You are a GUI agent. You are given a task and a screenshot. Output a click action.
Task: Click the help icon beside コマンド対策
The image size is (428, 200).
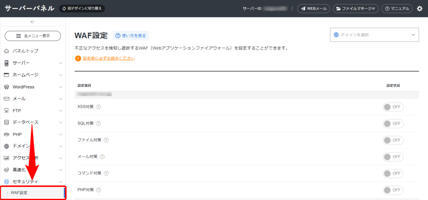point(106,173)
